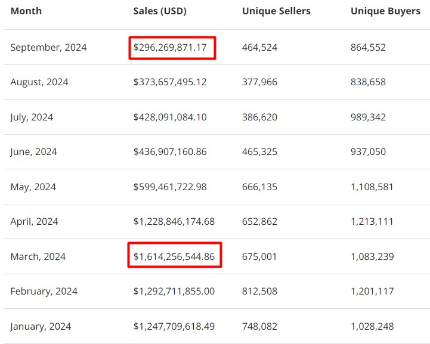The image size is (430, 344).
Task: Select the $599,461,722.98 sales cell
Action: coord(170,187)
